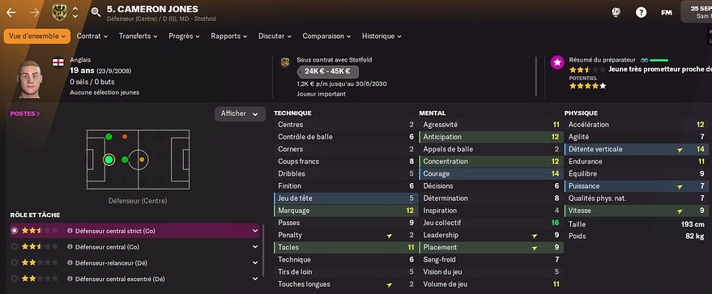Click the search magnifier icon

point(96,12)
